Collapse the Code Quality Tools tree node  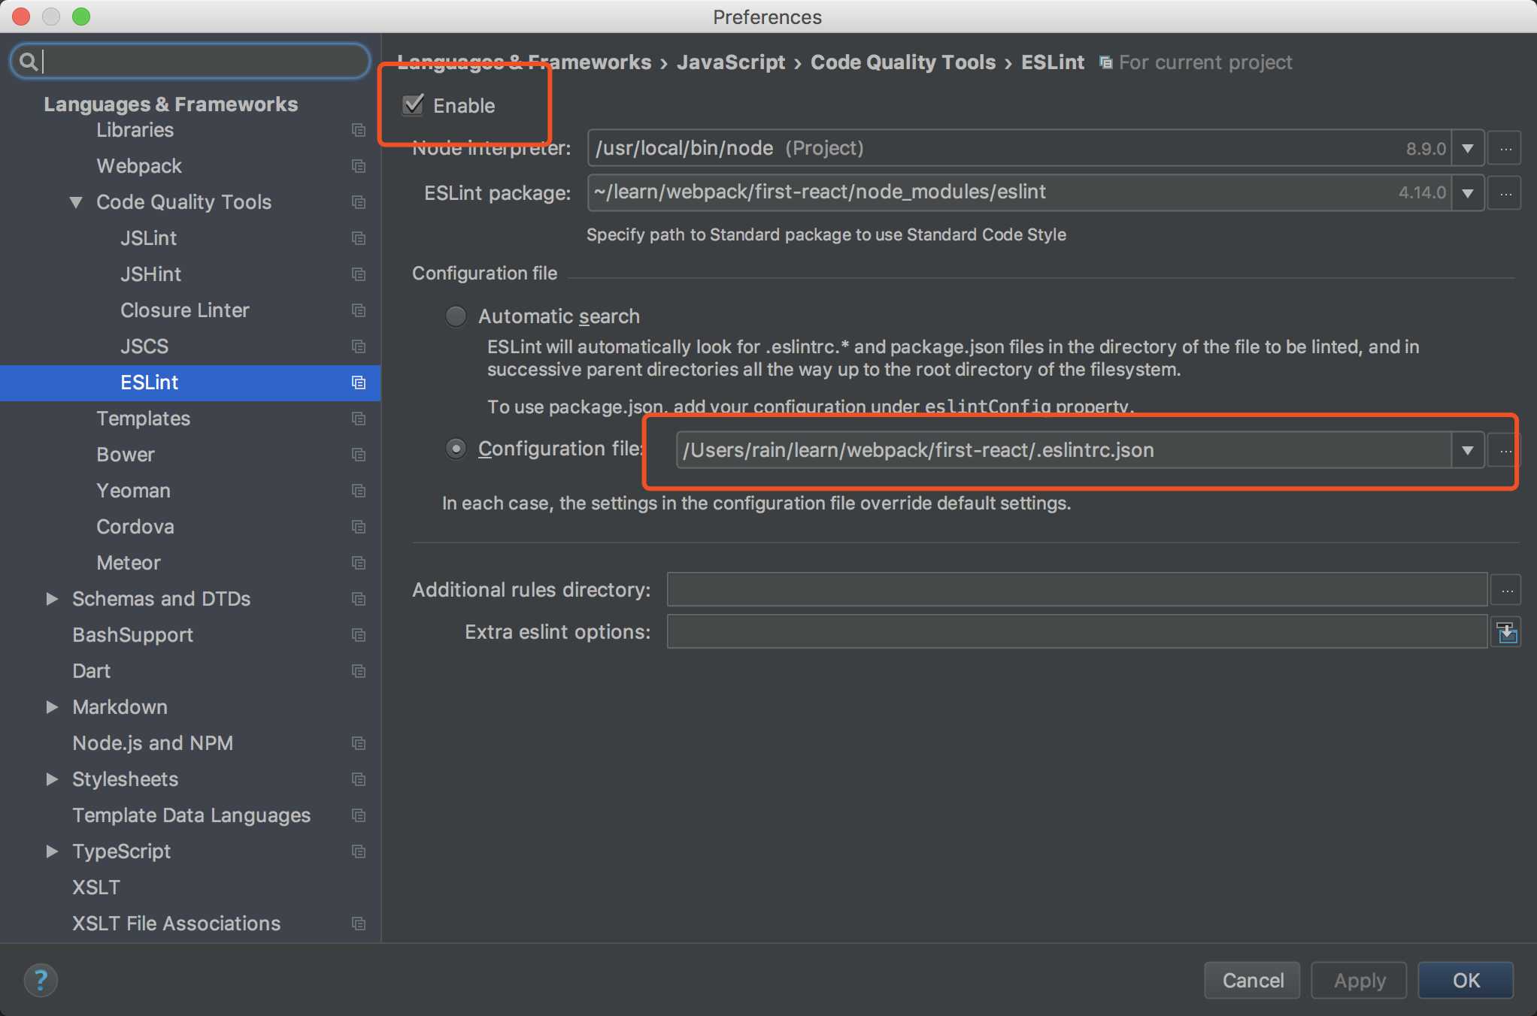(x=76, y=202)
